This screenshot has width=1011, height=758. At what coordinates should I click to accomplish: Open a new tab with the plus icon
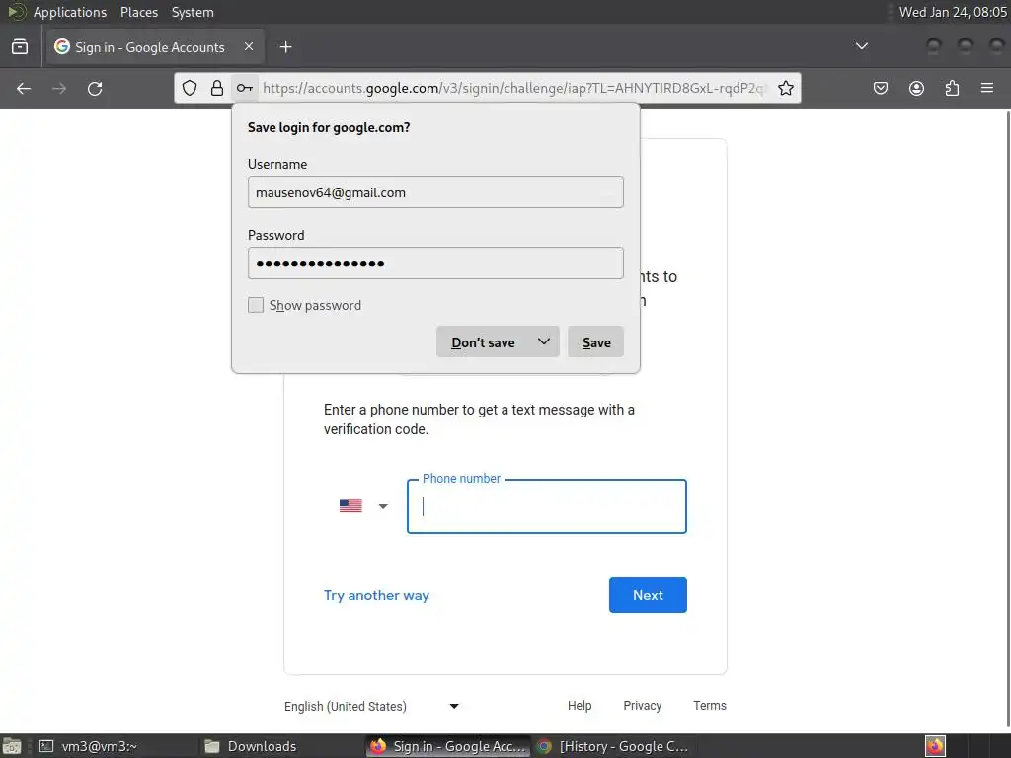(x=285, y=47)
